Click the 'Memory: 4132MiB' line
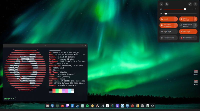 [63, 85]
